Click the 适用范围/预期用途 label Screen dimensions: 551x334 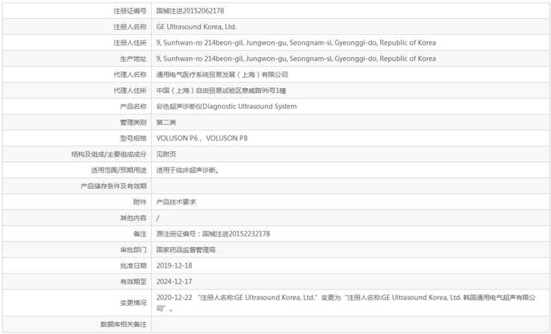(119, 170)
